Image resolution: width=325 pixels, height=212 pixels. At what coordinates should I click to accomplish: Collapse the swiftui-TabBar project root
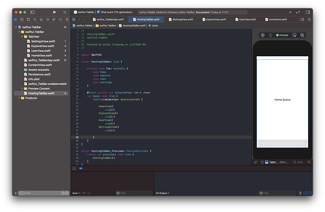[x=16, y=27]
